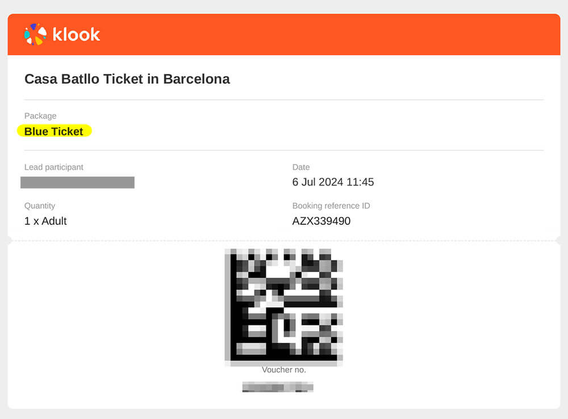568x419 pixels.
Task: Click the redacted lead participant name bar
Action: tap(77, 182)
